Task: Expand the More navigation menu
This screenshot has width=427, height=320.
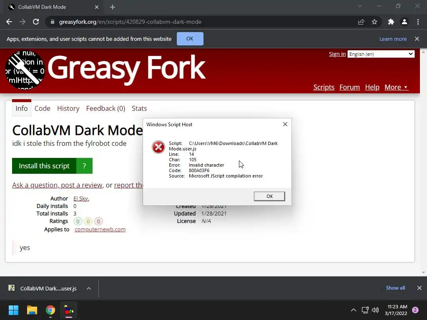Action: click(x=396, y=87)
